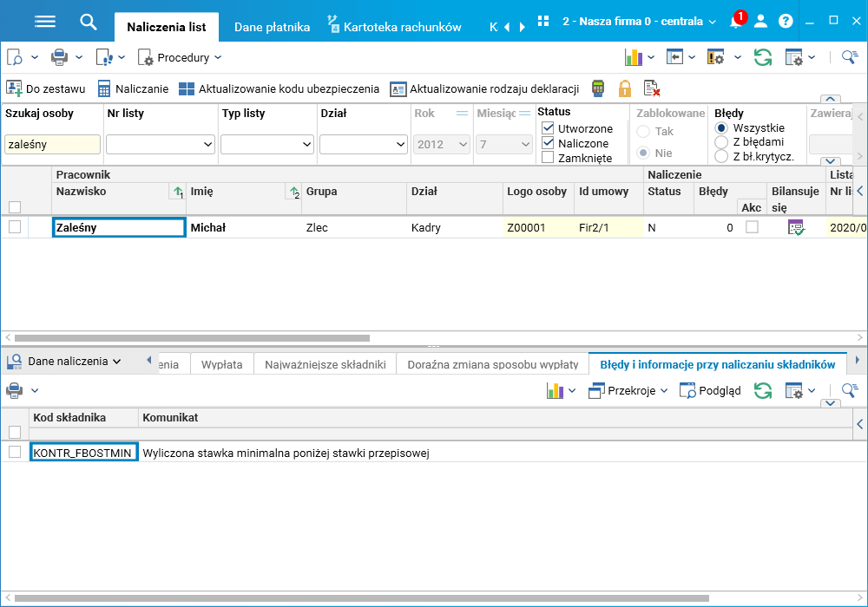This screenshot has height=607, width=868.
Task: Select the KONTR_FBOSTMIN code cell
Action: click(x=83, y=452)
